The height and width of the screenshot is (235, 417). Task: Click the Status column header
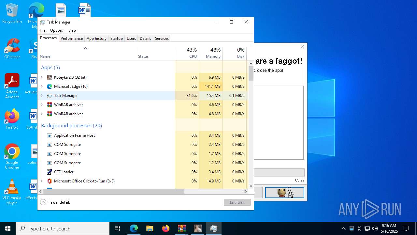pos(155,54)
